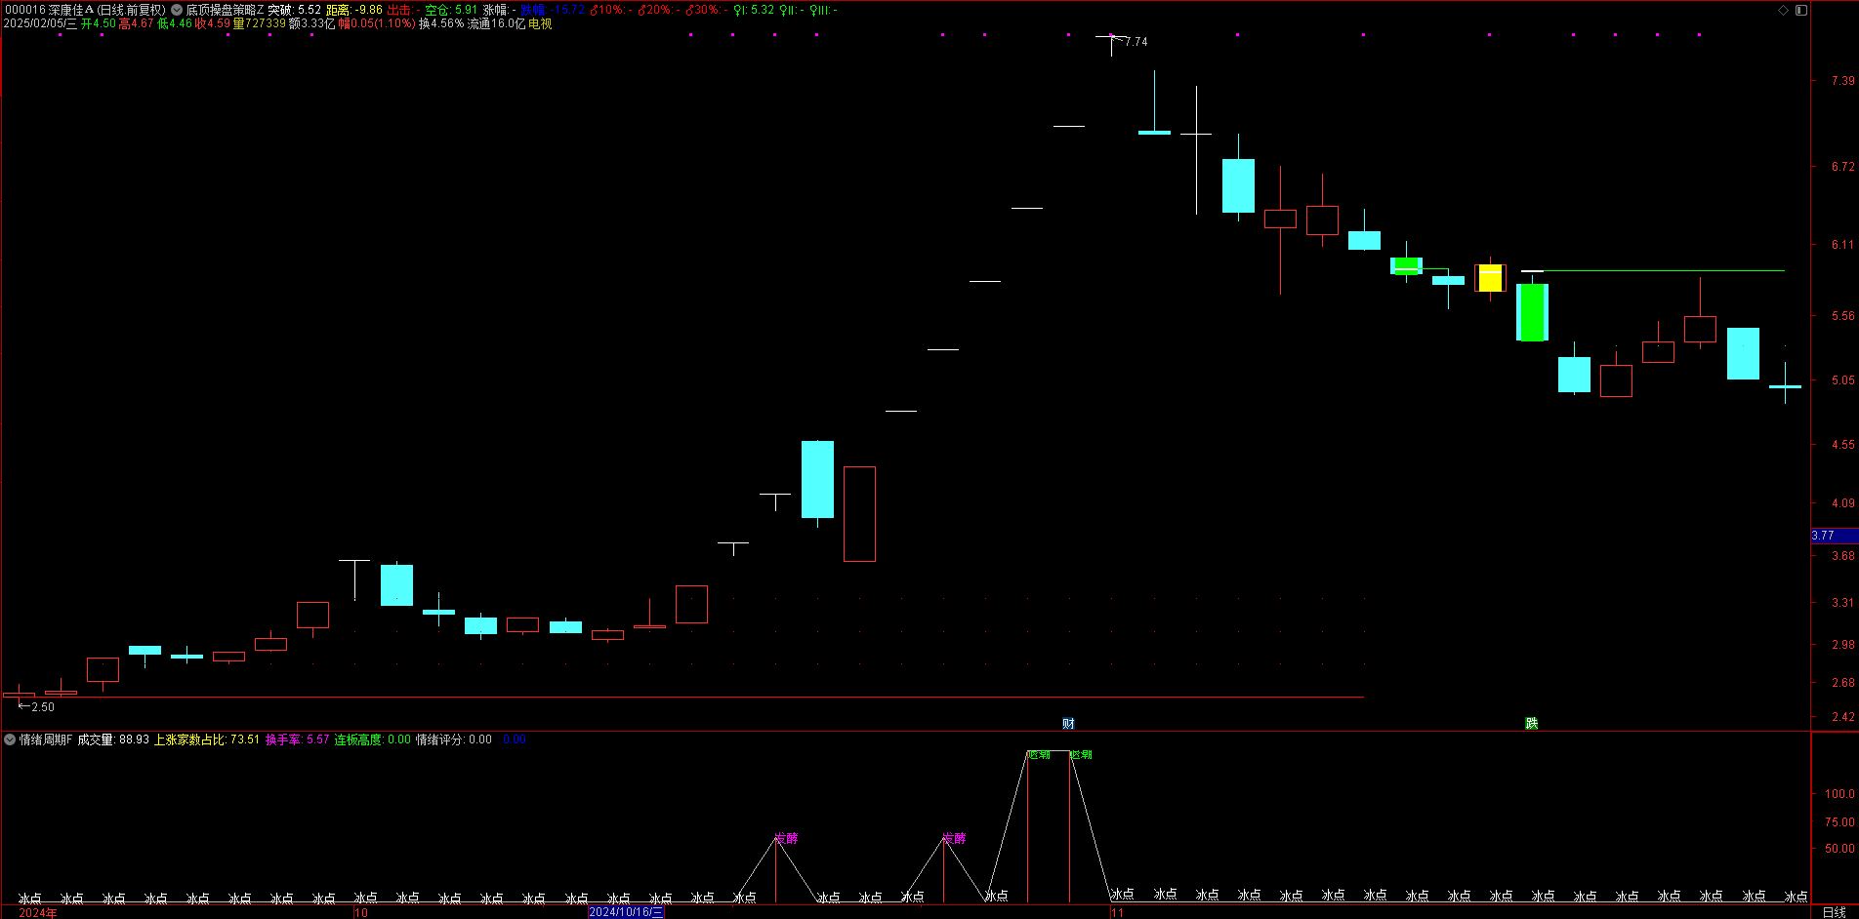Click the 100.0 sub-chart axis label
This screenshot has width=1859, height=919.
(1840, 794)
